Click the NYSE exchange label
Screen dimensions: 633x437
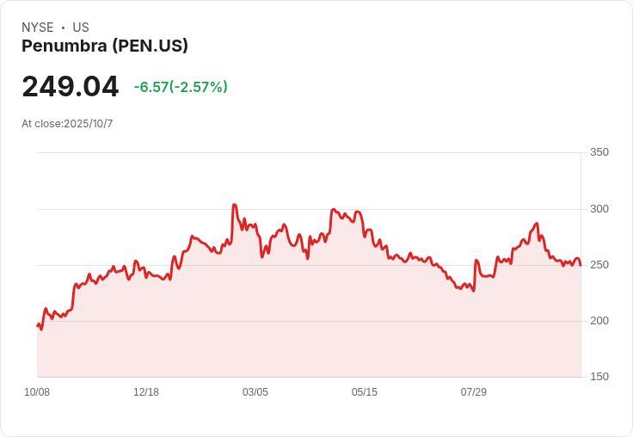[x=38, y=28]
